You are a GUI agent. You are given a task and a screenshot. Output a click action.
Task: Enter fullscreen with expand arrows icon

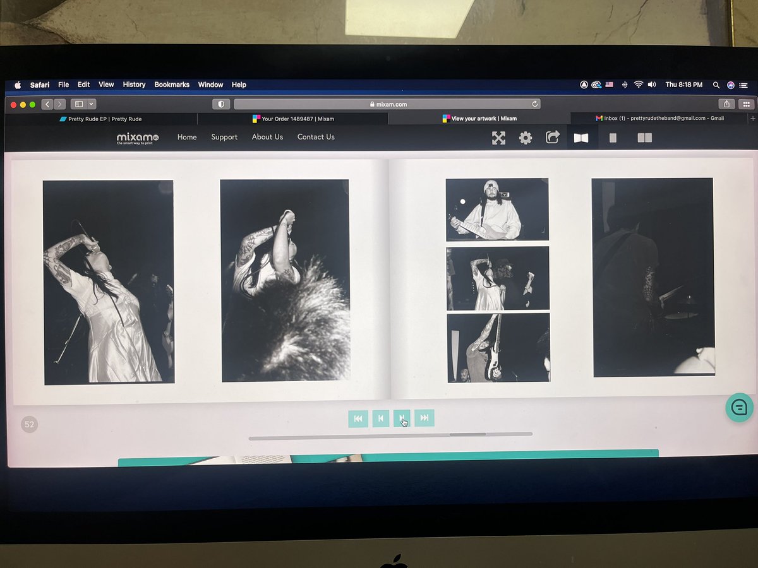coord(499,138)
